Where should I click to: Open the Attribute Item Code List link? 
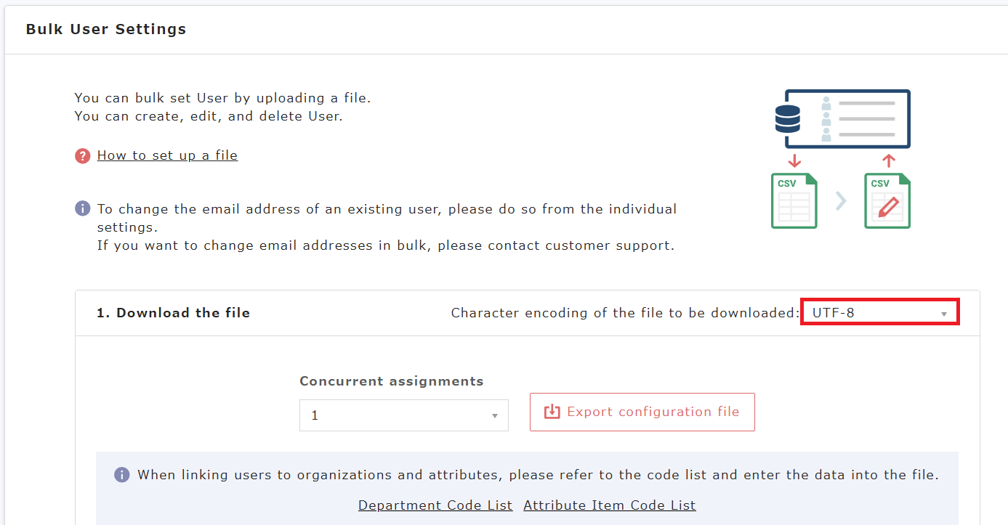point(609,505)
